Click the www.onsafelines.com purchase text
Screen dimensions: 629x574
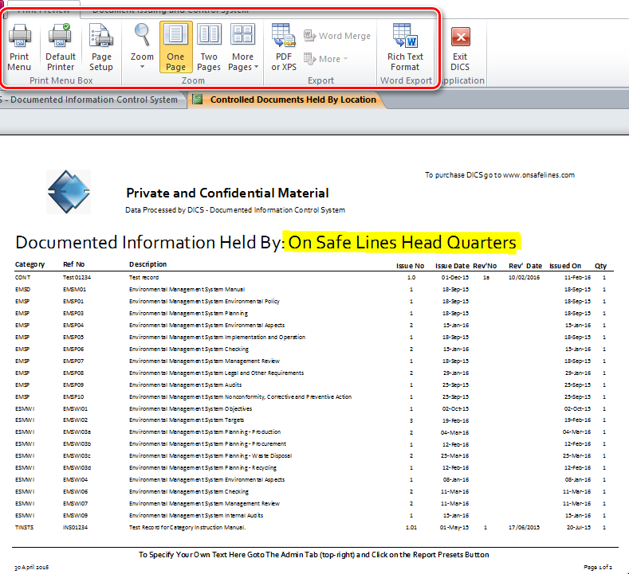point(500,175)
